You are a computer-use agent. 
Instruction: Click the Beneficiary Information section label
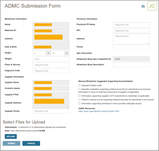(16, 19)
